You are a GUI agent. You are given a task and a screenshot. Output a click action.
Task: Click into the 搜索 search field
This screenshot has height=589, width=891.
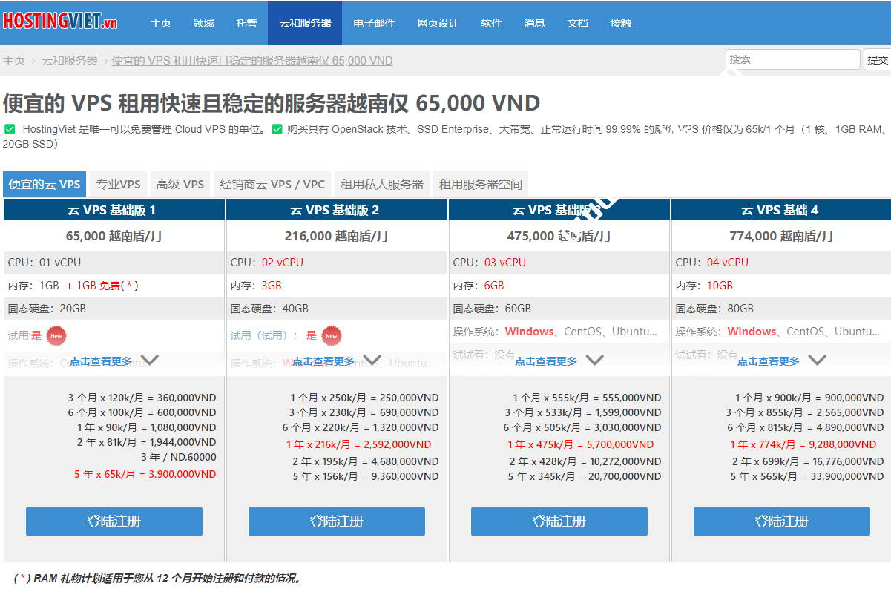pos(792,59)
